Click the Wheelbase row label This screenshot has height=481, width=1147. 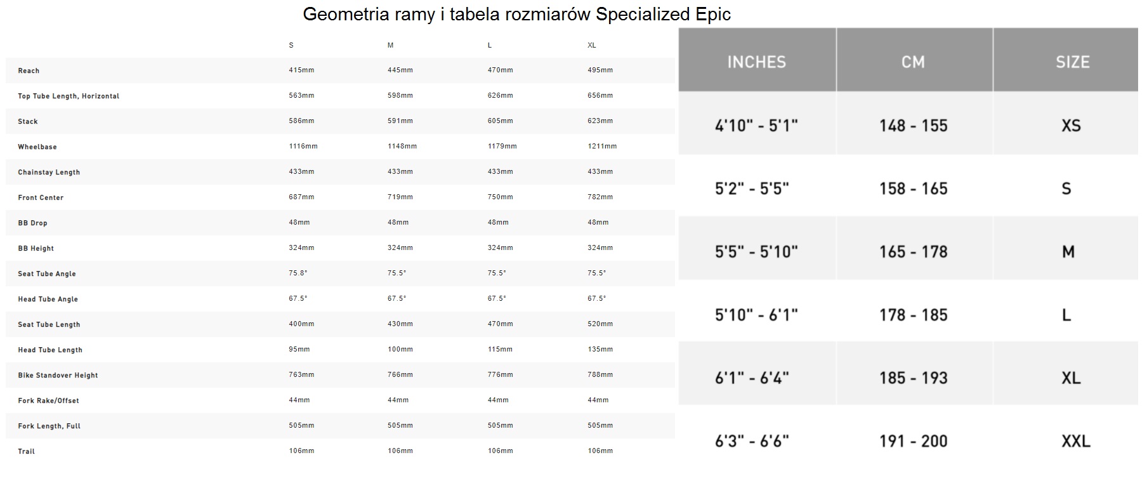pos(37,147)
